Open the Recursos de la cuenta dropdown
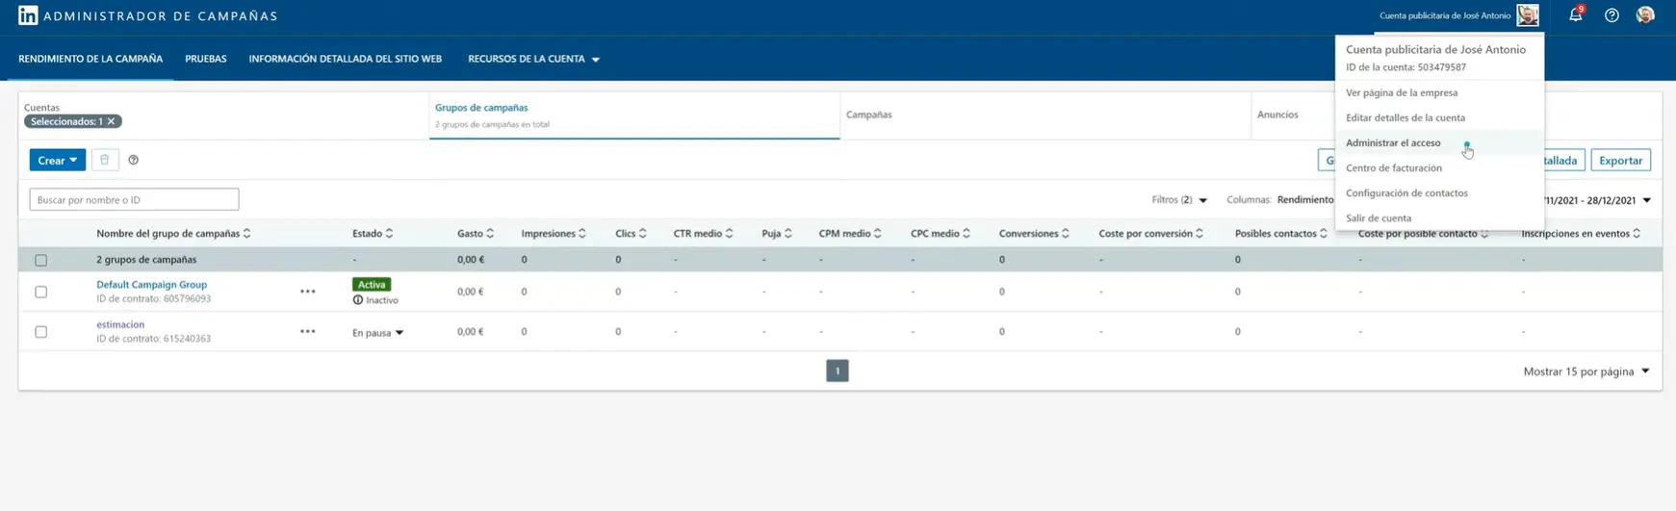This screenshot has height=511, width=1676. click(x=533, y=59)
